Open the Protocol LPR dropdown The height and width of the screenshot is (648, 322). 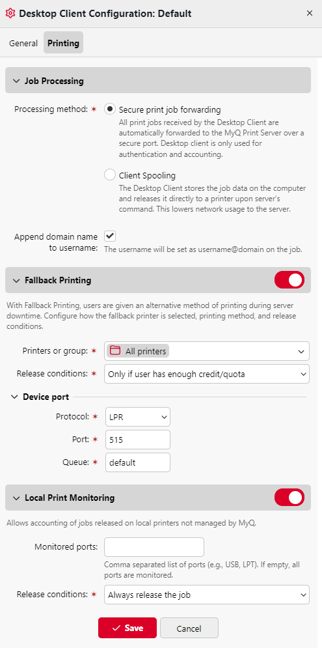click(x=138, y=417)
